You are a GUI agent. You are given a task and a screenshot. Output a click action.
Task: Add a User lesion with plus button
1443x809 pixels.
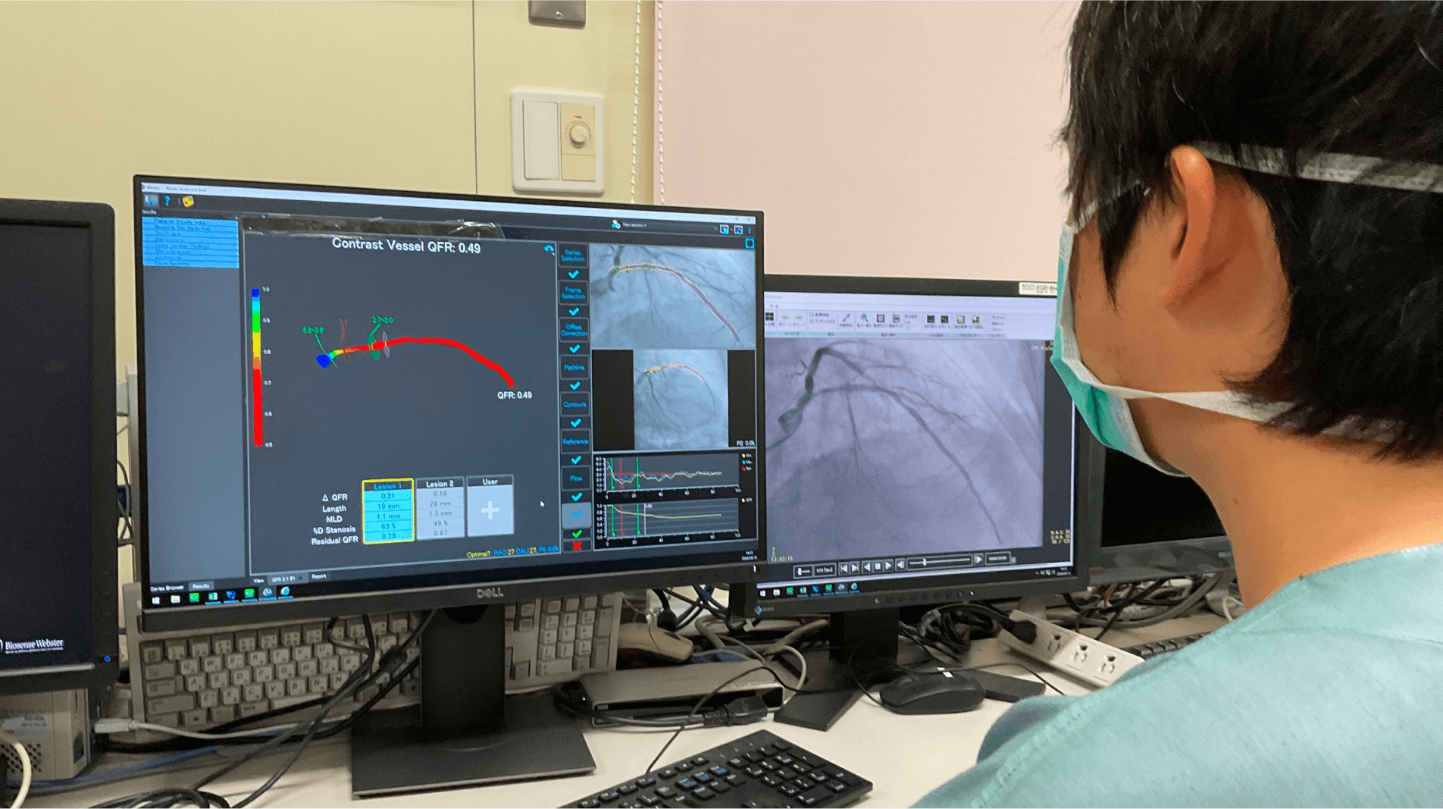pos(490,510)
